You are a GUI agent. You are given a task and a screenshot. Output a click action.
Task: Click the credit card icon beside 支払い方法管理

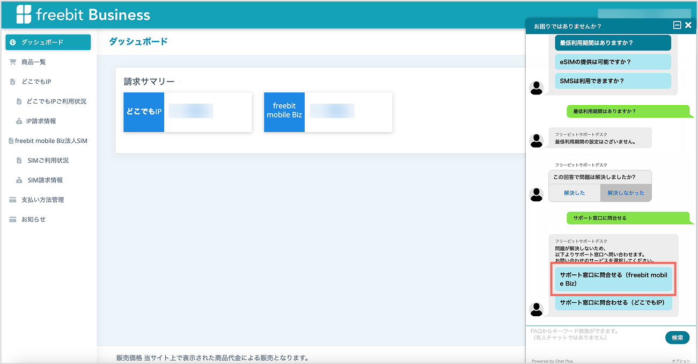(x=13, y=200)
